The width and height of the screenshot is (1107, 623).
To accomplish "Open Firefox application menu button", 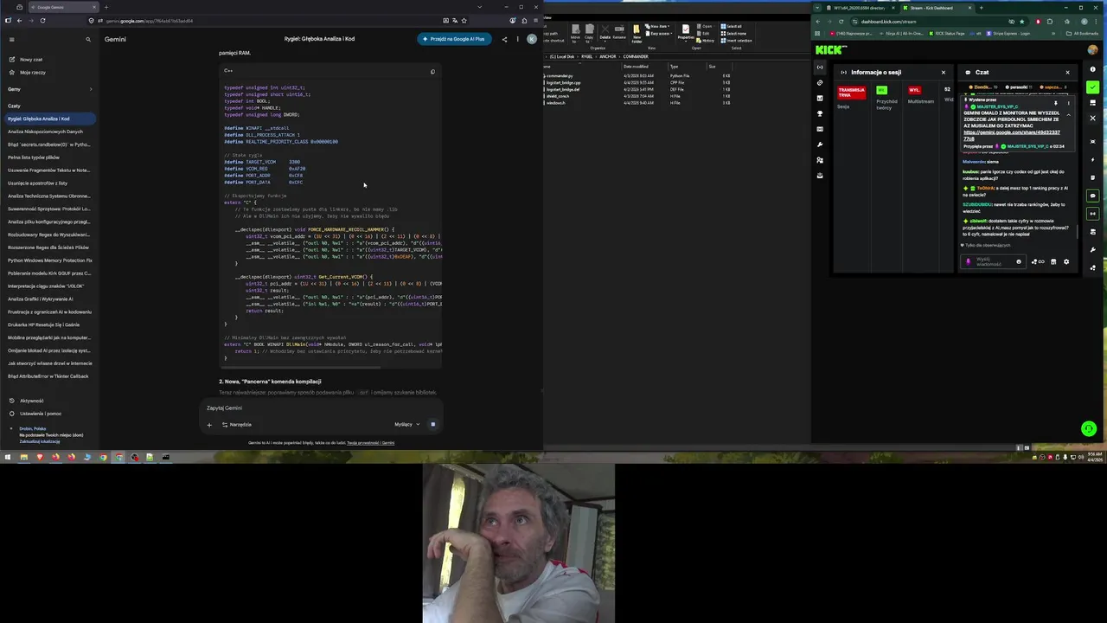I will tap(536, 21).
